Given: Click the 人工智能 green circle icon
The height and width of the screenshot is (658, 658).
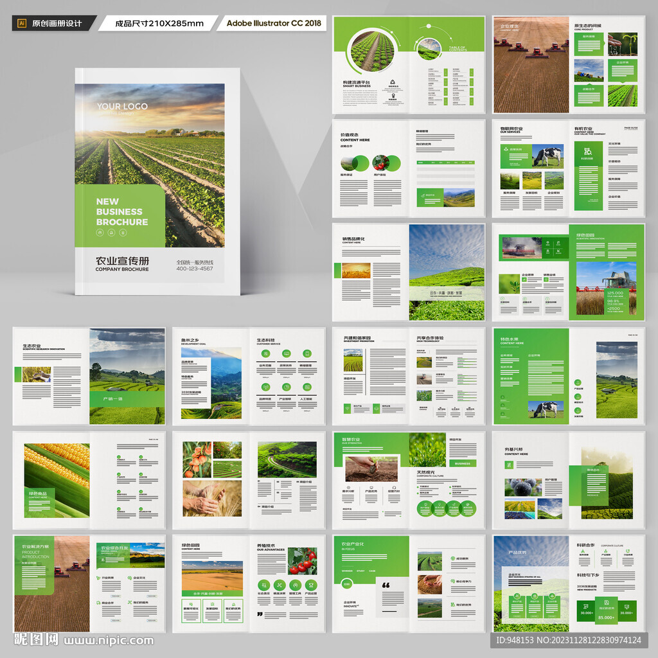Looking at the screenshot, I should pos(307,387).
